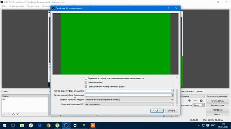This screenshot has width=231, height=129.
Task: Launch Yandex Browser from taskbar
Action: 31,125
